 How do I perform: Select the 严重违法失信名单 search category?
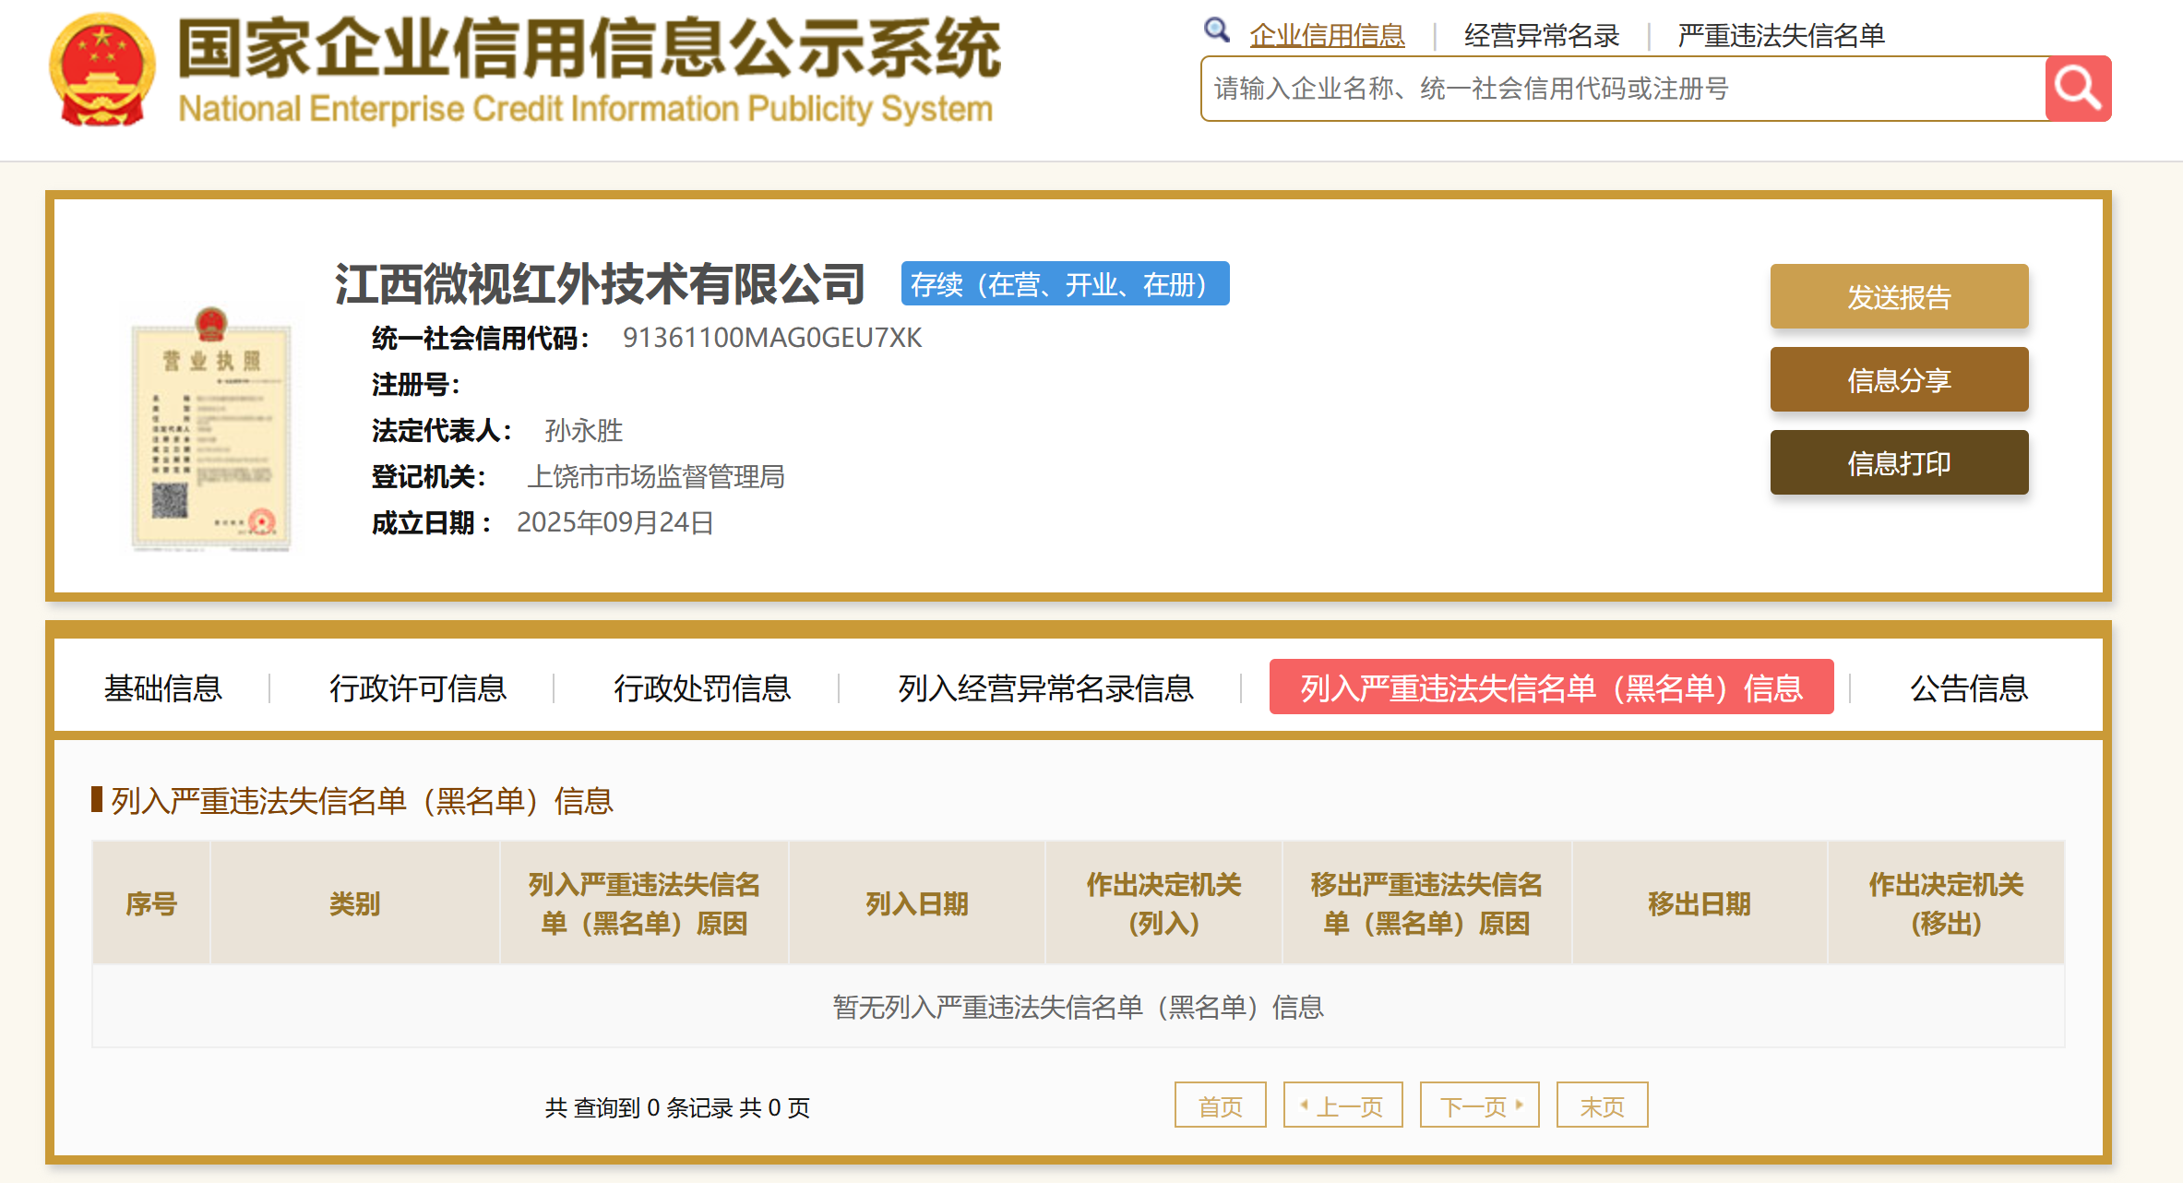(1781, 35)
